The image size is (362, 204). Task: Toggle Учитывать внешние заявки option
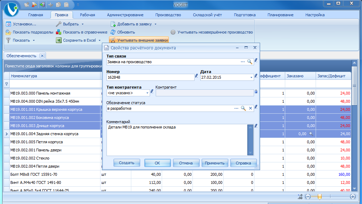click(x=139, y=40)
